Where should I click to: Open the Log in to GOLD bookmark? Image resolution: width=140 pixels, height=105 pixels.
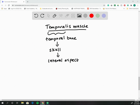click(x=15, y=8)
